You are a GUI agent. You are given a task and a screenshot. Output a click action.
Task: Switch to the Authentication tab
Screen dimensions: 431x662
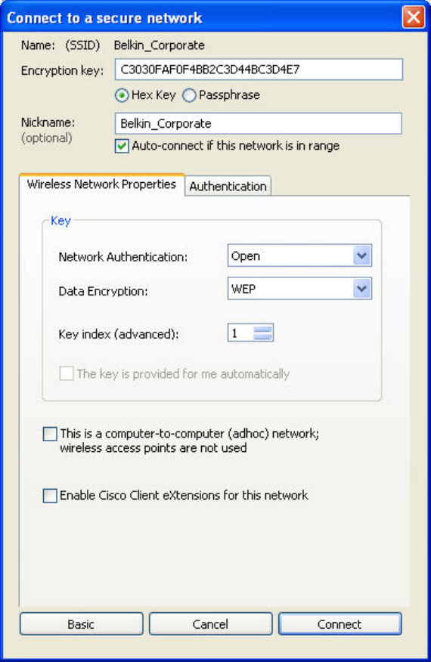pyautogui.click(x=228, y=186)
